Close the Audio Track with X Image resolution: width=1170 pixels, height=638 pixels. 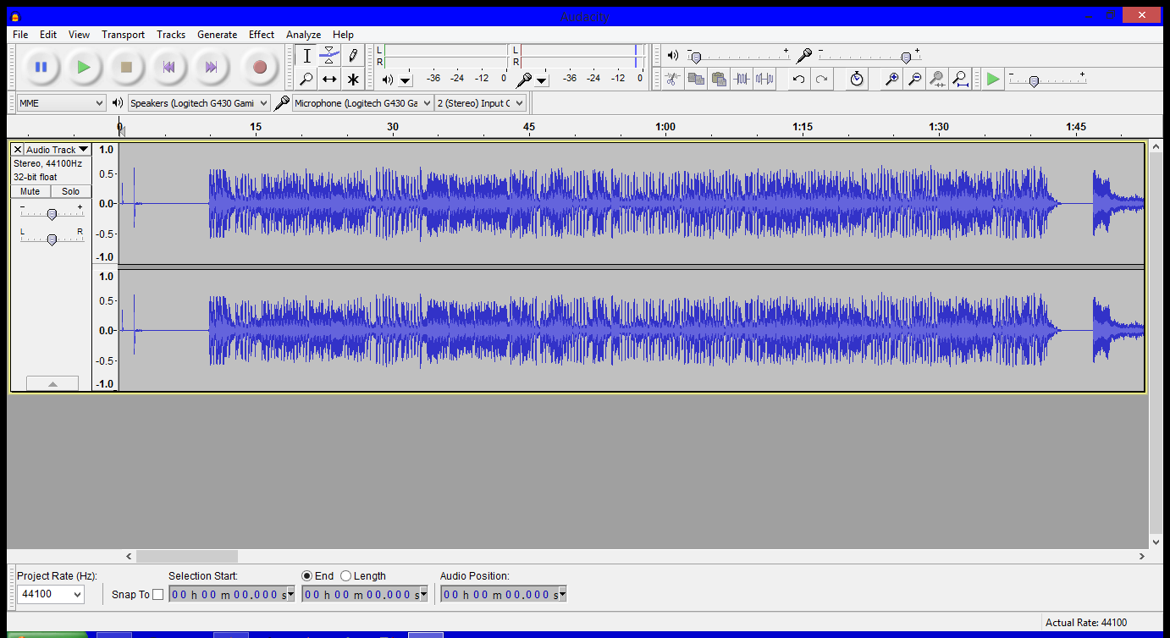tap(17, 150)
